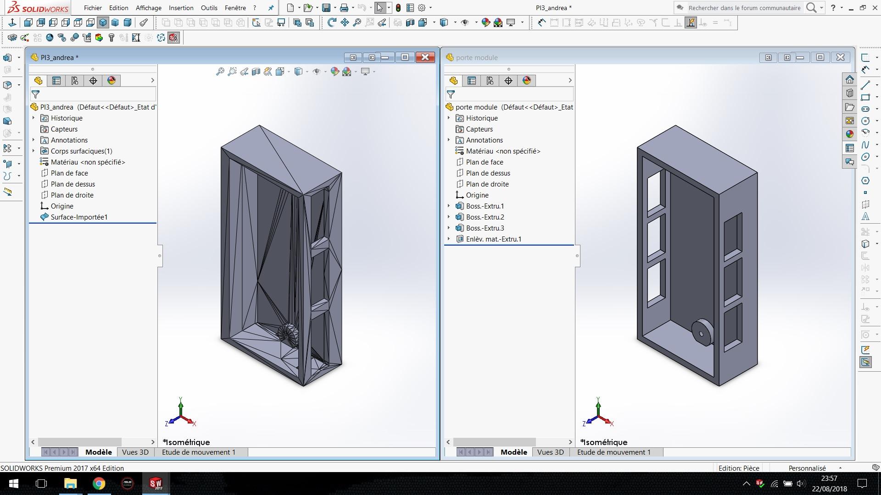Click the Section View icon in PI3_andrea viewport
Image resolution: width=881 pixels, height=495 pixels.
[256, 71]
